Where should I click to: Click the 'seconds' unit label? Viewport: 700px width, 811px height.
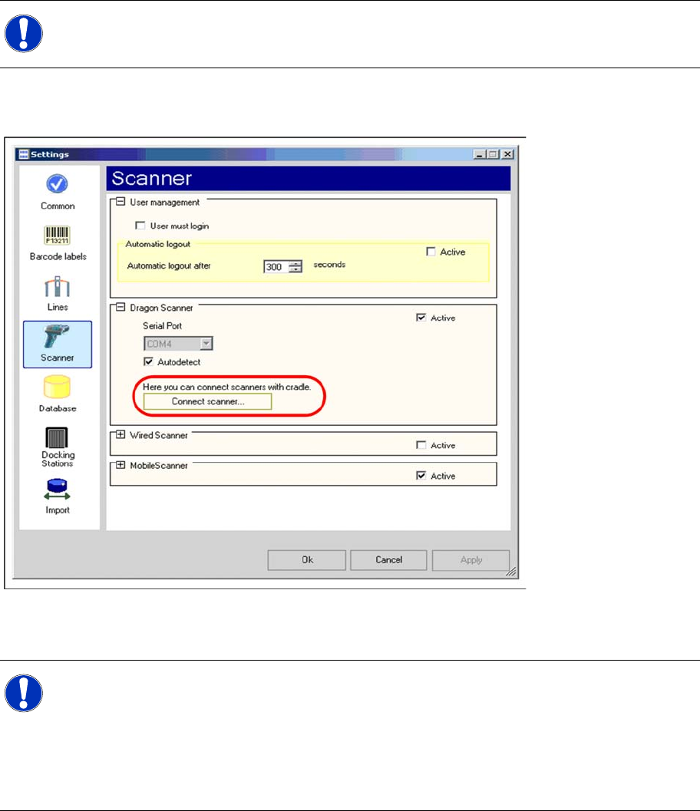tap(329, 264)
